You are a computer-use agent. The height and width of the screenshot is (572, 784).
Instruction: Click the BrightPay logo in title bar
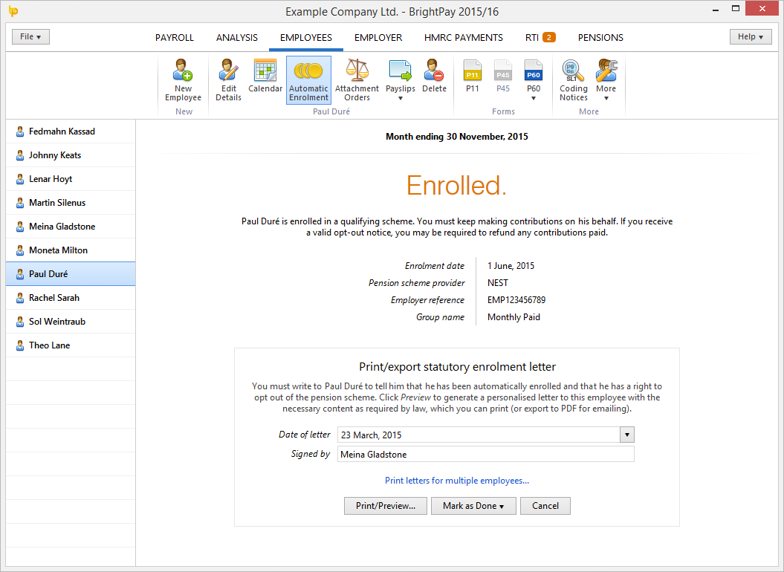[13, 11]
